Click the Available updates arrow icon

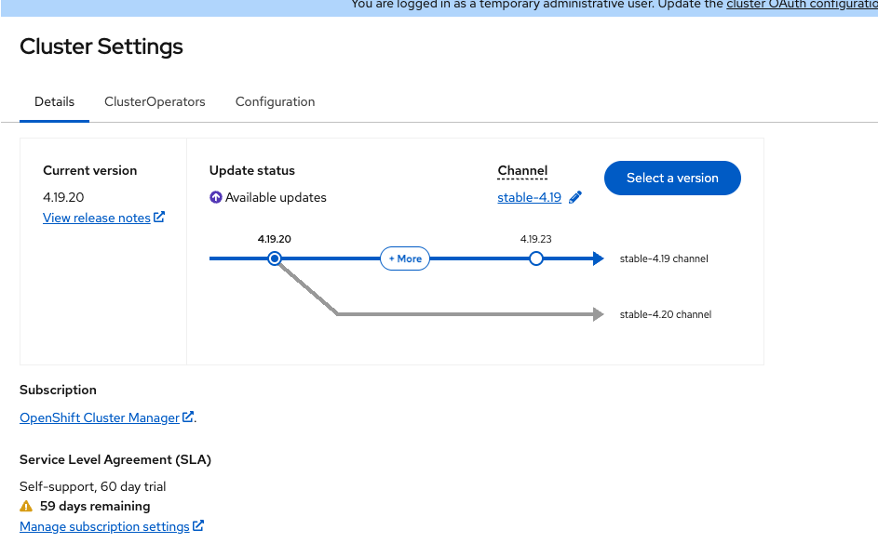[216, 197]
